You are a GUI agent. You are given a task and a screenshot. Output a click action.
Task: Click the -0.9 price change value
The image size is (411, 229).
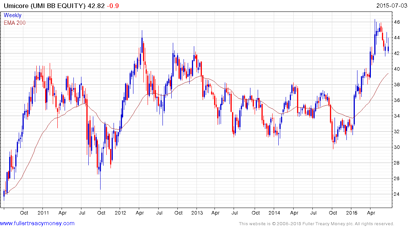click(113, 6)
